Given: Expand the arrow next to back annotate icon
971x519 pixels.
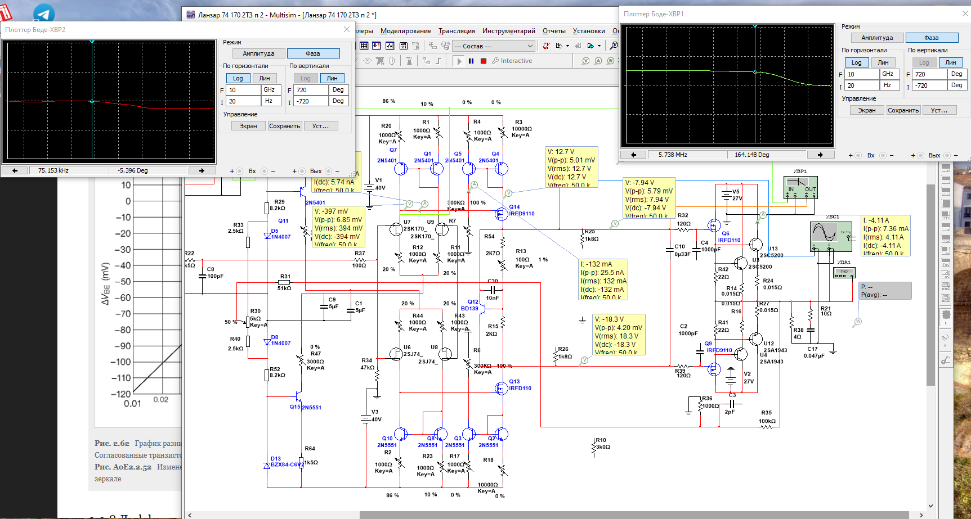Looking at the screenshot, I should (x=599, y=46).
